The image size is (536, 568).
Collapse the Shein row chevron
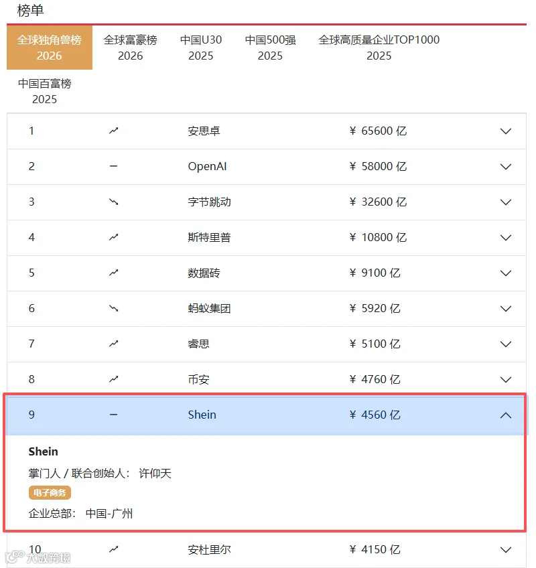tap(506, 415)
